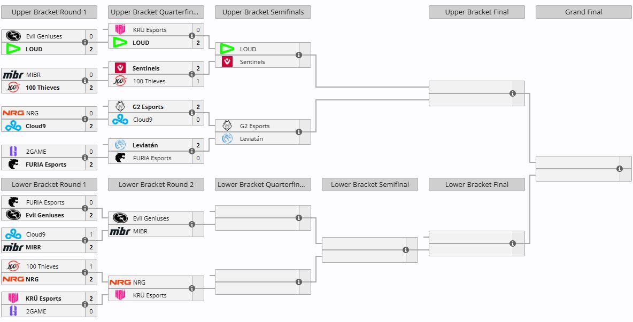The image size is (633, 322).
Task: Click NRG team name in Lower Bracket Round 2
Action: (139, 282)
